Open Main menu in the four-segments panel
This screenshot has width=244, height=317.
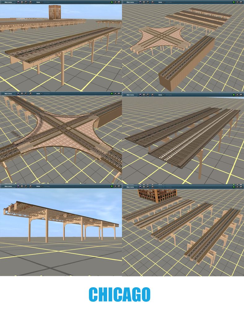[130, 187]
